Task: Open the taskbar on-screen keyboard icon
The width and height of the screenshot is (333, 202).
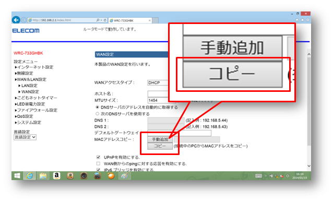Action: click(x=258, y=176)
